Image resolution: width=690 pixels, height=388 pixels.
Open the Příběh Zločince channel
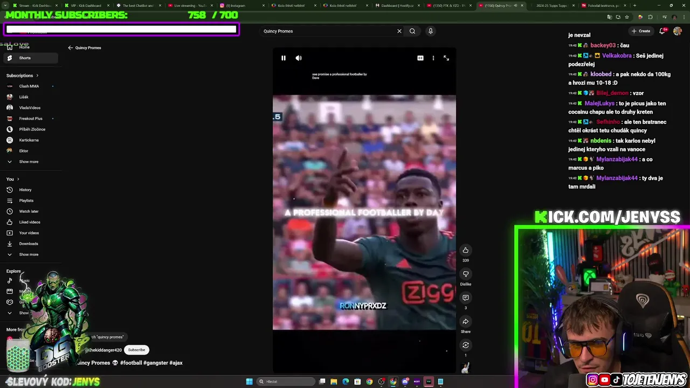pos(30,129)
